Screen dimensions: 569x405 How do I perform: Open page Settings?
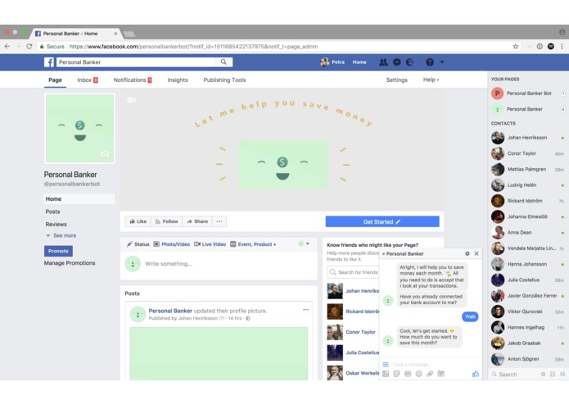(x=396, y=80)
